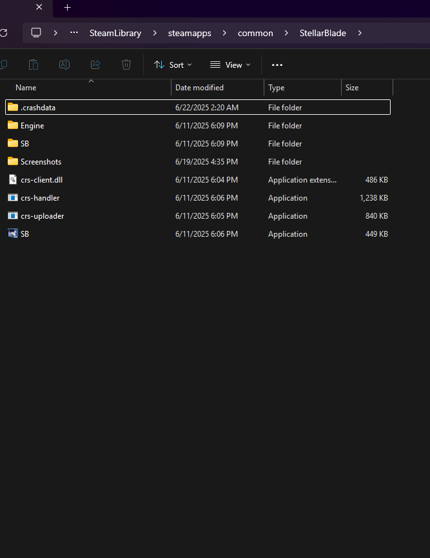
Task: Click the crs-uploader application icon
Action: tap(13, 215)
